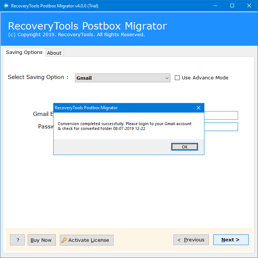
Task: Click the app icon in the title bar
Action: (x=6, y=6)
